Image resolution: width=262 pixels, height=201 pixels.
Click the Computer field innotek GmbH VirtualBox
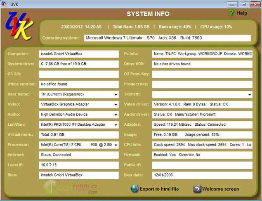(79, 54)
